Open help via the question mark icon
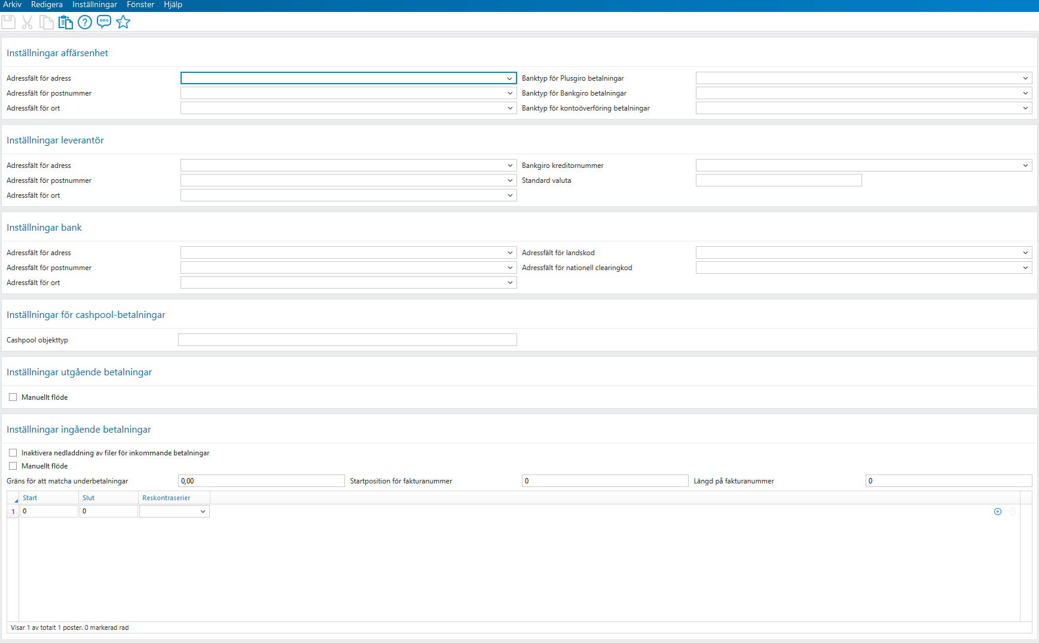Screen dimensions: 1039x643 [84, 22]
